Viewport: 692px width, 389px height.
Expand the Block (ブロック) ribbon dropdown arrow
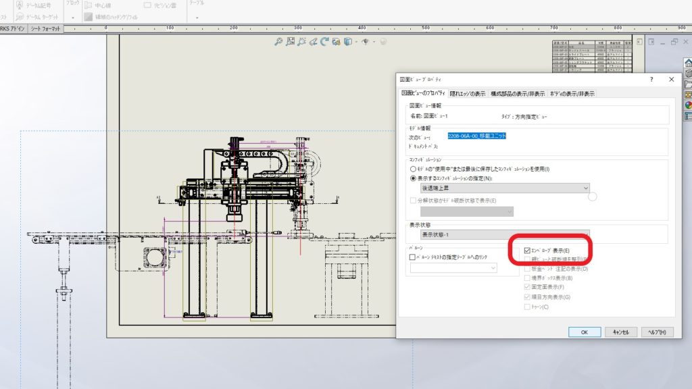click(x=74, y=17)
